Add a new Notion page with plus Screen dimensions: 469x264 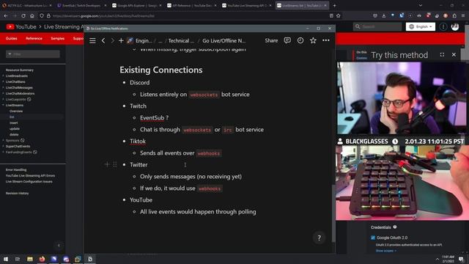[x=121, y=40]
